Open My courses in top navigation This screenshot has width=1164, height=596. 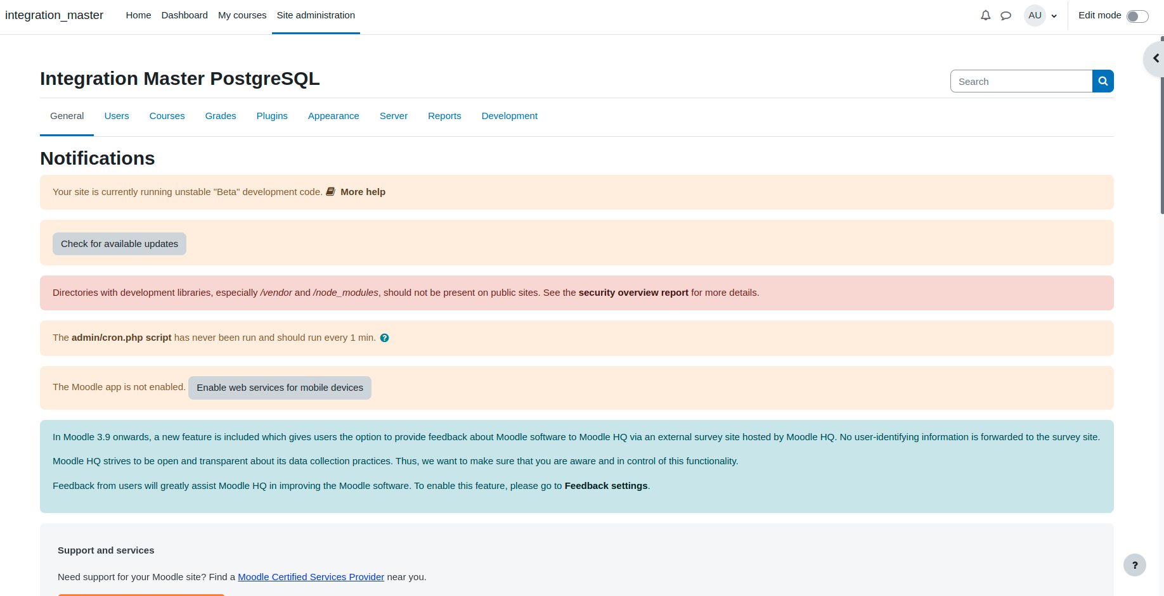tap(242, 15)
